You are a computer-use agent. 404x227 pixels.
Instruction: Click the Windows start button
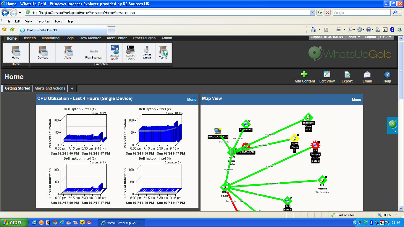coord(14,223)
